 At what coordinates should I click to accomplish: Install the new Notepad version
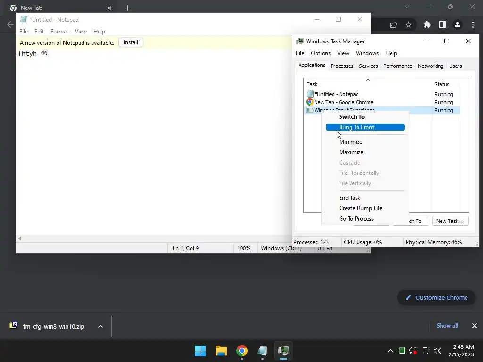pos(131,42)
